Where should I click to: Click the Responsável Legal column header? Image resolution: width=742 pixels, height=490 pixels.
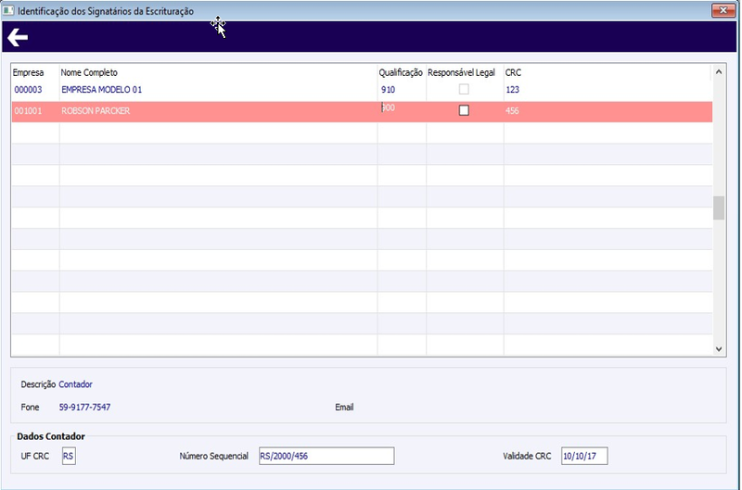point(461,73)
